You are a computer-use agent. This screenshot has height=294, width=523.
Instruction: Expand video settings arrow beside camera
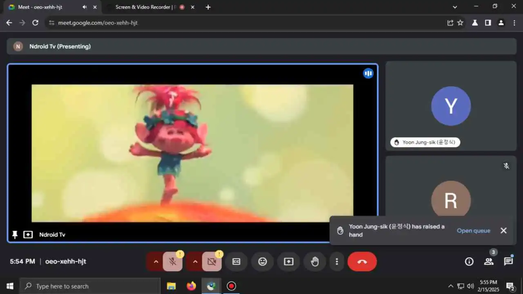coord(195,262)
